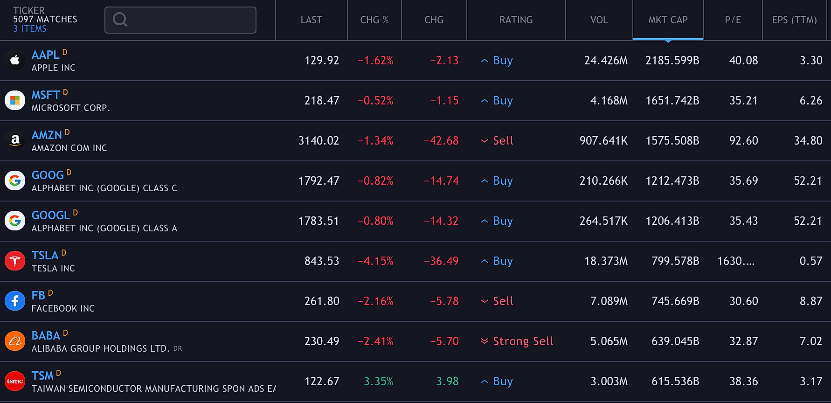The height and width of the screenshot is (403, 831).
Task: Click the 129.92 last price
Action: [322, 61]
